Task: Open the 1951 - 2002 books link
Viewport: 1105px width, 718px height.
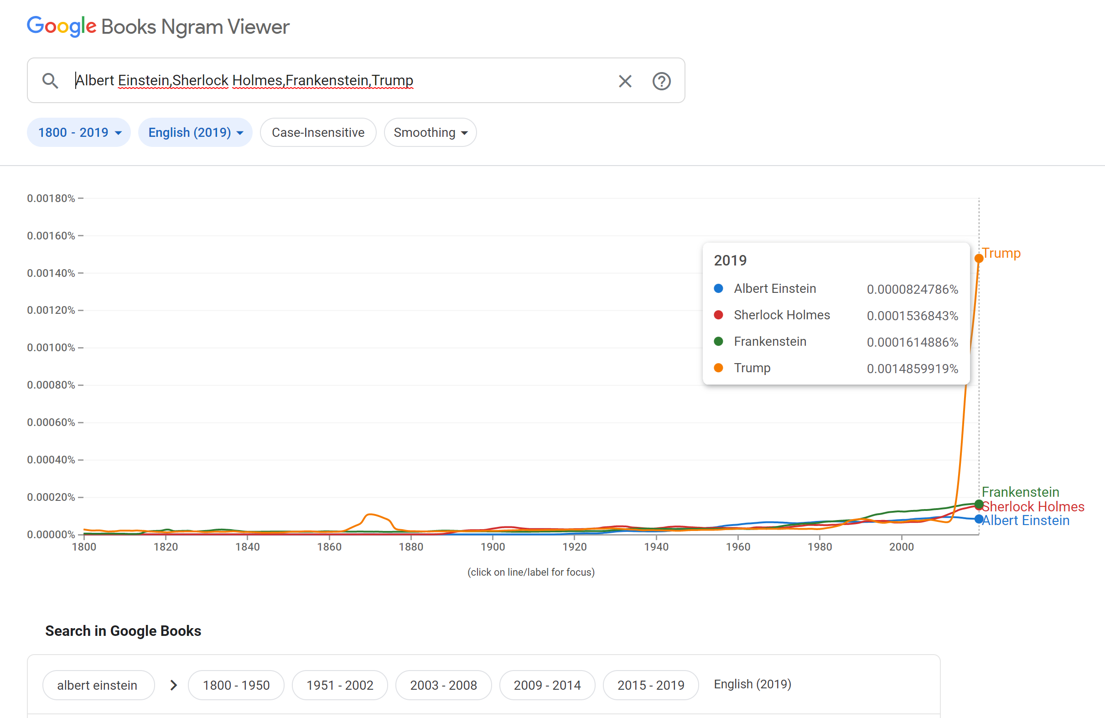Action: pyautogui.click(x=339, y=685)
